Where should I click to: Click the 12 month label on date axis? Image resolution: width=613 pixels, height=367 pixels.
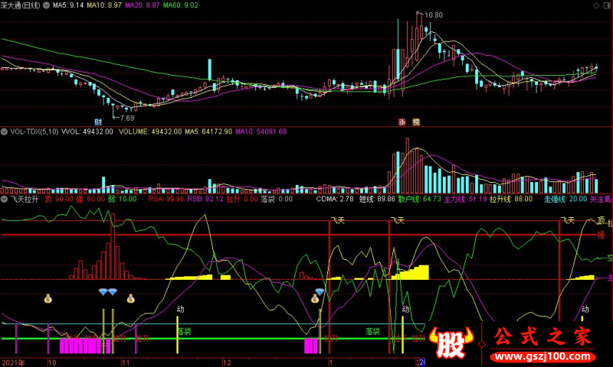[x=227, y=362]
